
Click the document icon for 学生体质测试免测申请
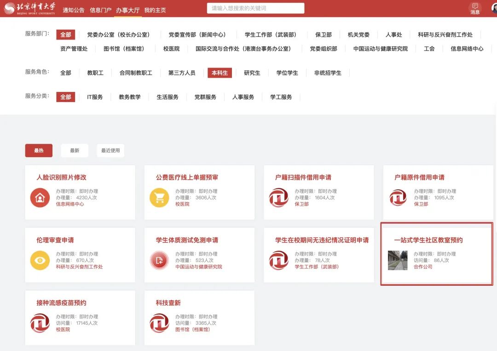point(159,260)
